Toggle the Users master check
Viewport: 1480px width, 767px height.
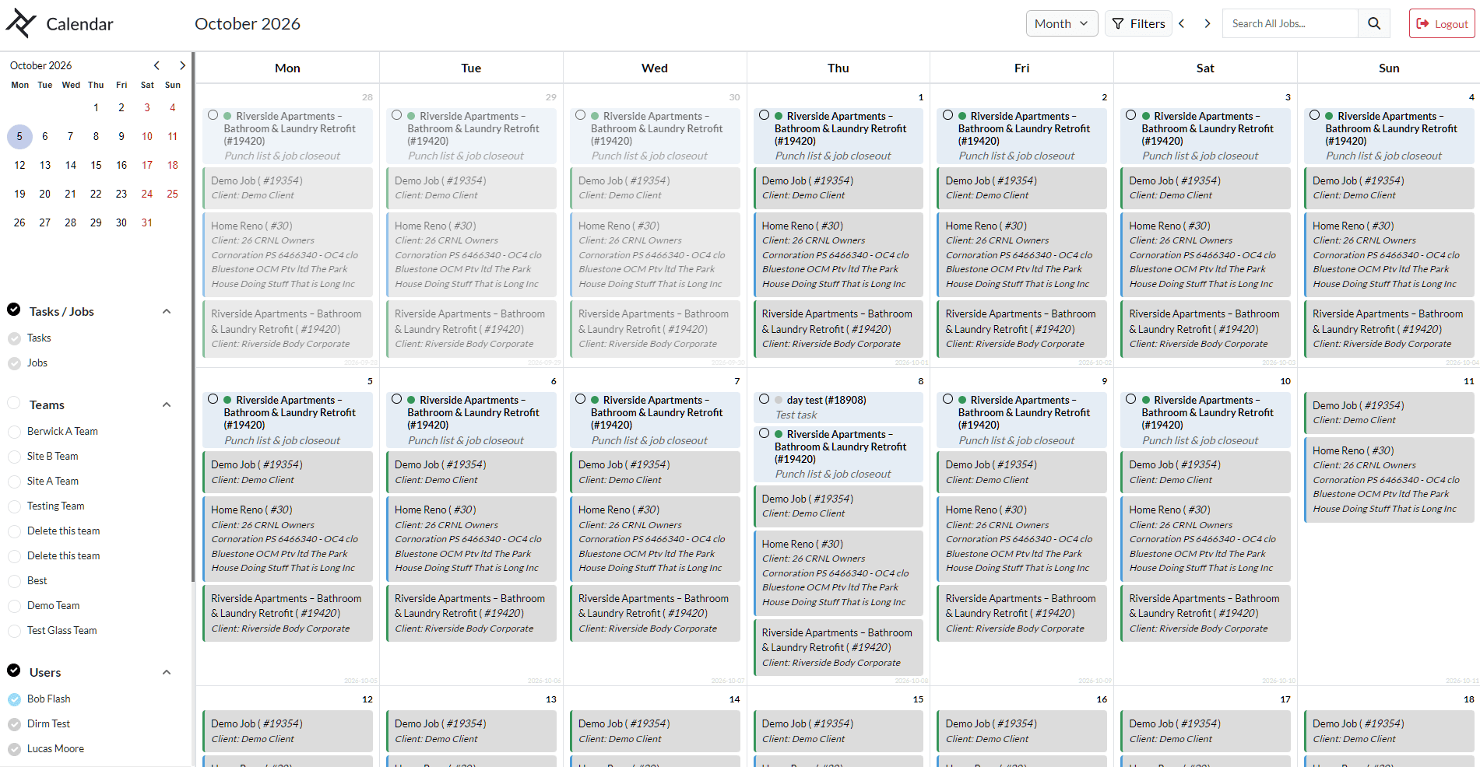(14, 671)
